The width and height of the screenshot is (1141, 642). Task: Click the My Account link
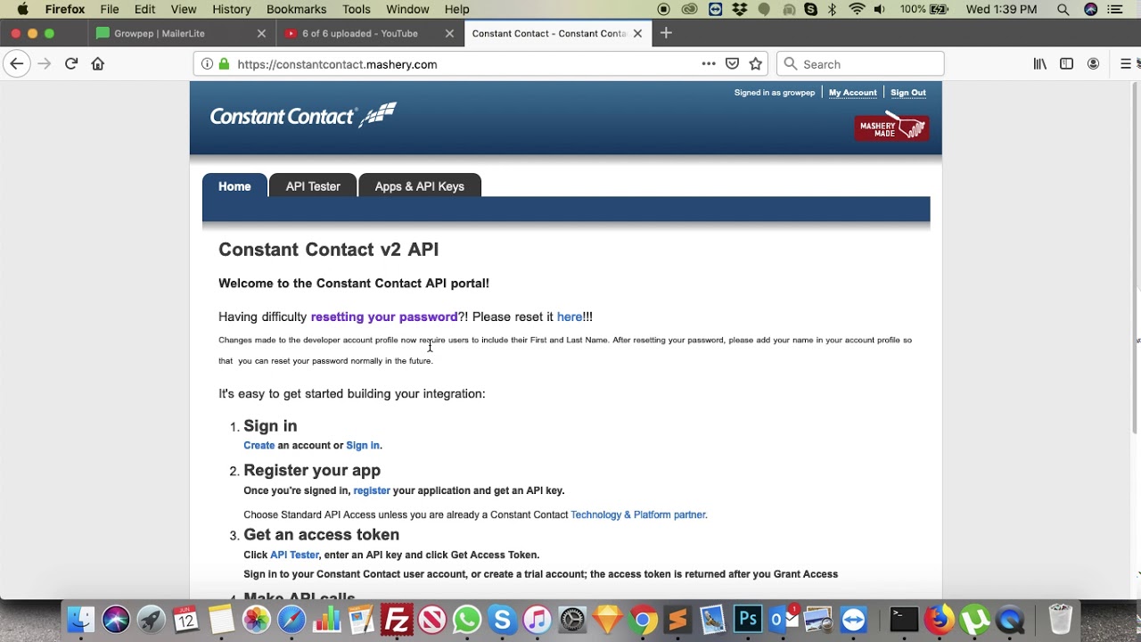(x=853, y=93)
